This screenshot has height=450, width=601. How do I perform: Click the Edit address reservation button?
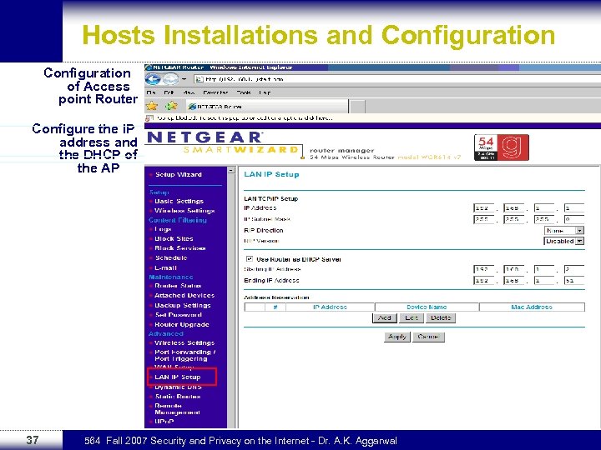coord(412,318)
